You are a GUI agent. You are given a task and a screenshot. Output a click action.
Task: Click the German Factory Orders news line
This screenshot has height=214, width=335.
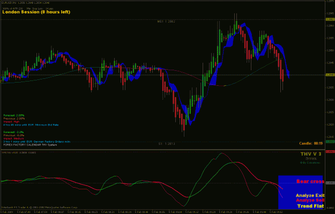[37, 142]
